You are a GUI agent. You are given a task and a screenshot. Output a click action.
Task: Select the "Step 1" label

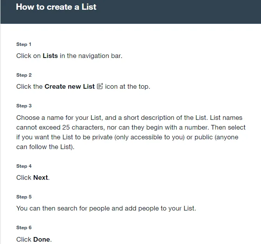pos(24,44)
